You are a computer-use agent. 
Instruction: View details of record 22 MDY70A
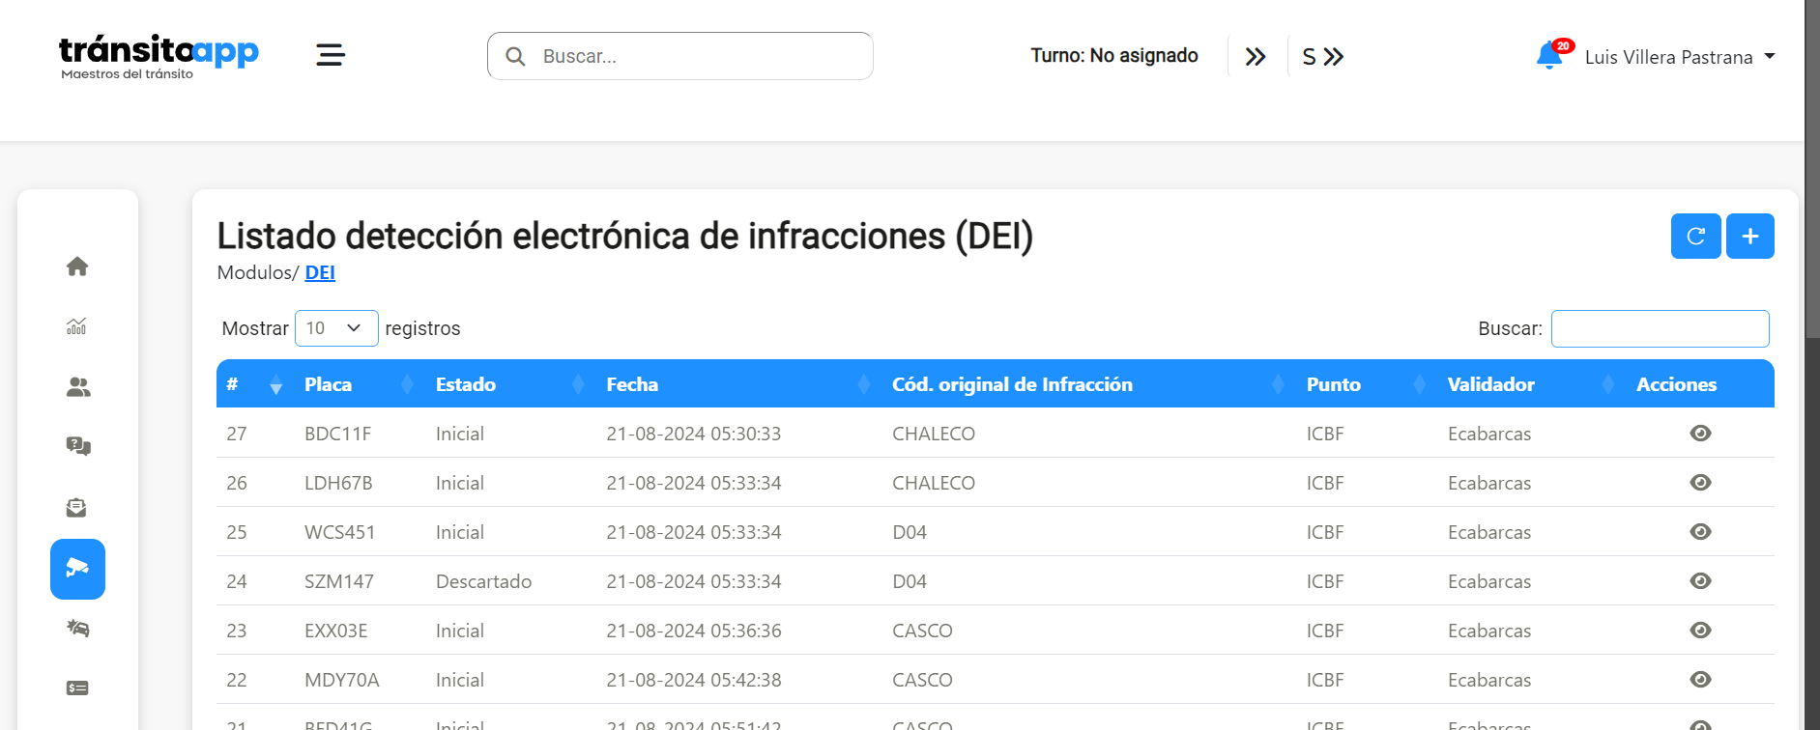click(x=1701, y=680)
